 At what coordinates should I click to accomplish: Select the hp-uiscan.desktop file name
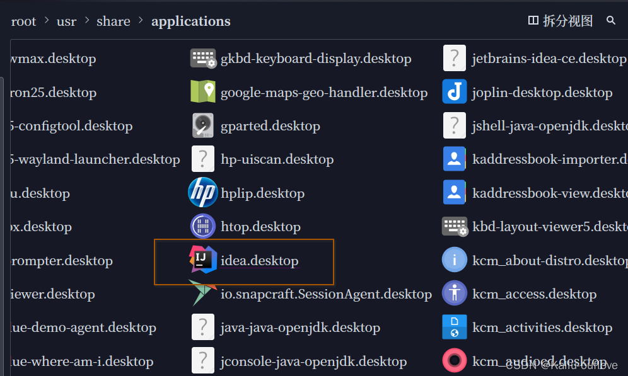click(277, 159)
